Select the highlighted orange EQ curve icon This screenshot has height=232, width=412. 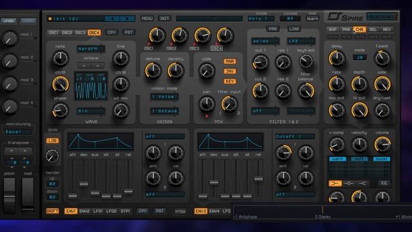335,183
